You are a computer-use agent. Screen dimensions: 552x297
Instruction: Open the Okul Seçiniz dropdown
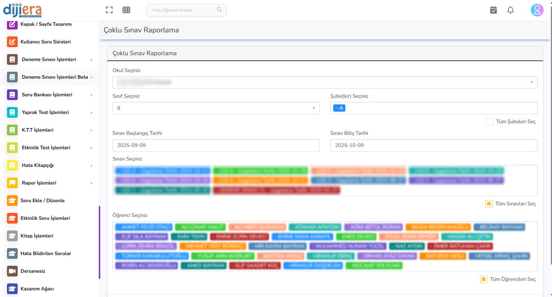coord(325,82)
